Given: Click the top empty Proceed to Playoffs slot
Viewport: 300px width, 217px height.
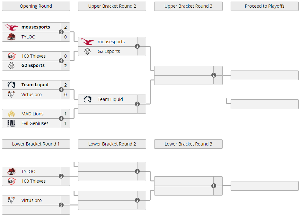Looking at the screenshot, I should tap(265, 75).
